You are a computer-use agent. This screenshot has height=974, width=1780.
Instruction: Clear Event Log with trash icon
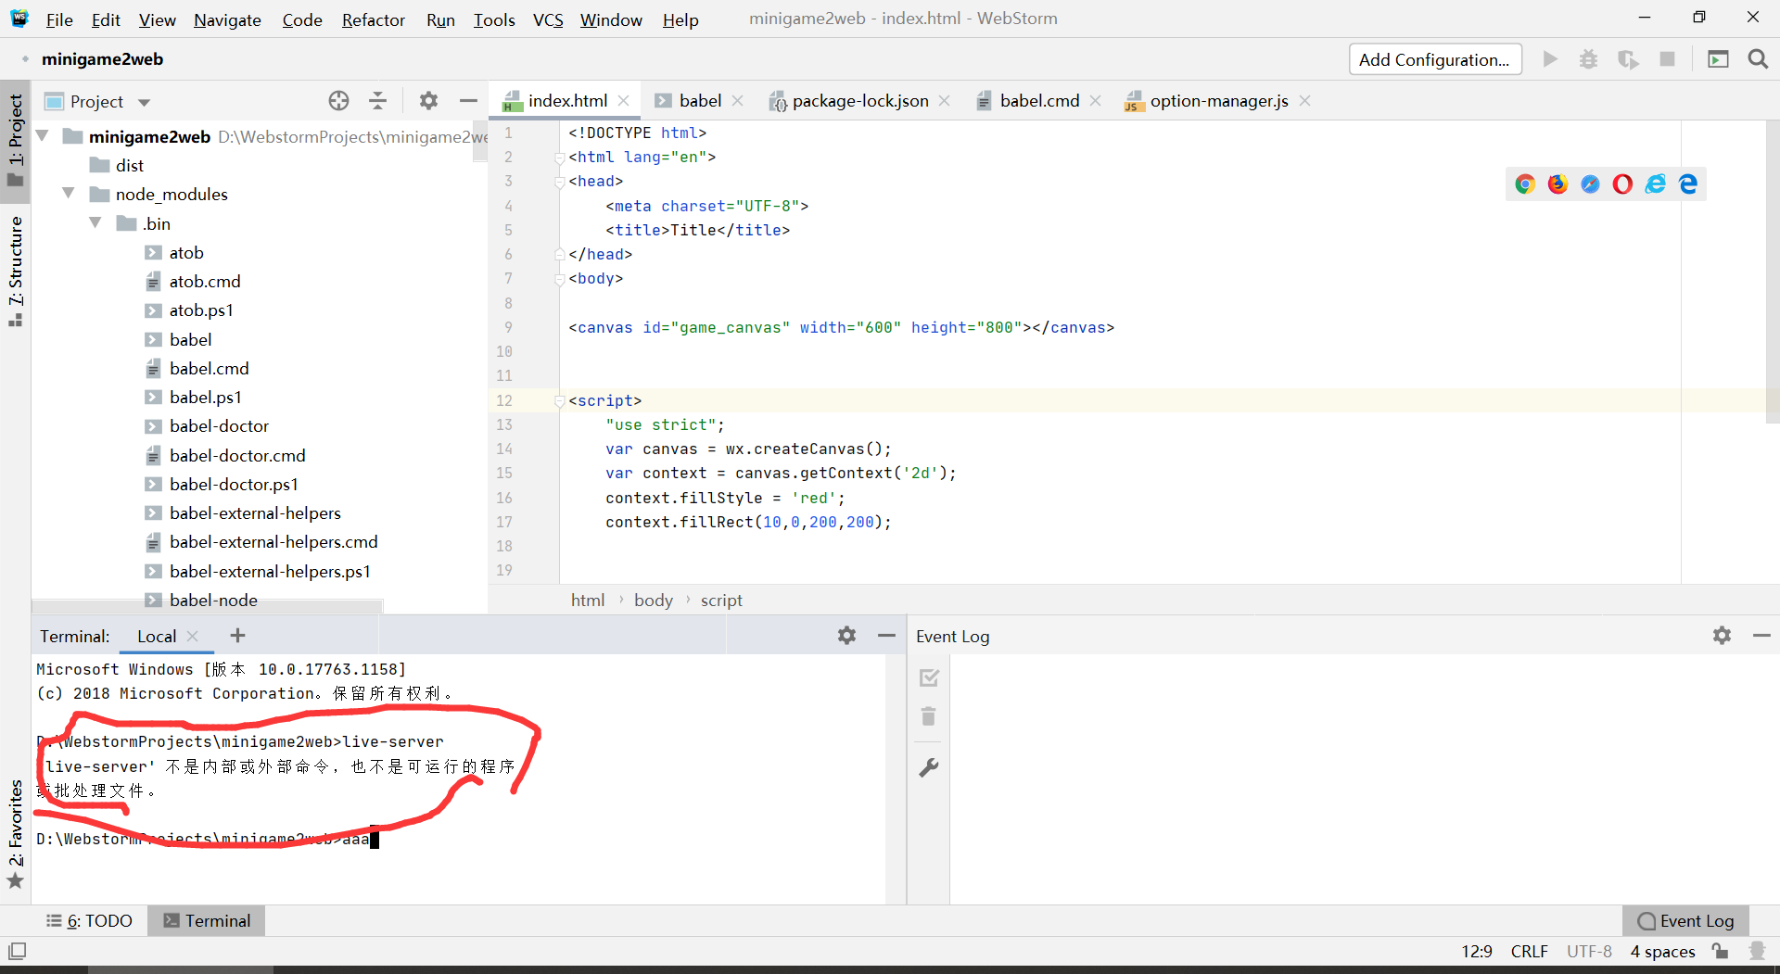point(929,716)
